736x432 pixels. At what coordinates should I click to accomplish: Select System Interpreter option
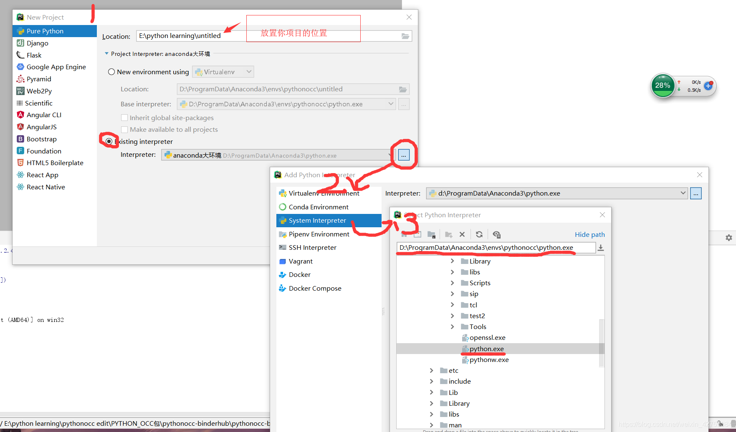[x=329, y=221]
